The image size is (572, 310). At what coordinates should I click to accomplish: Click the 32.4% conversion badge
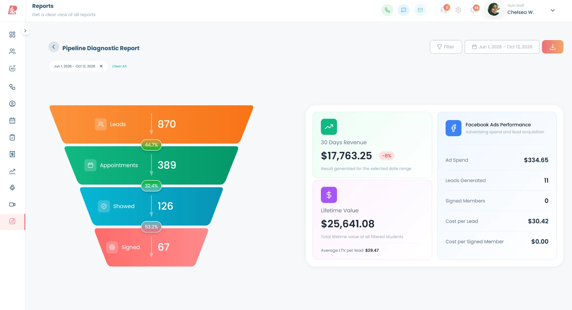pos(151,186)
